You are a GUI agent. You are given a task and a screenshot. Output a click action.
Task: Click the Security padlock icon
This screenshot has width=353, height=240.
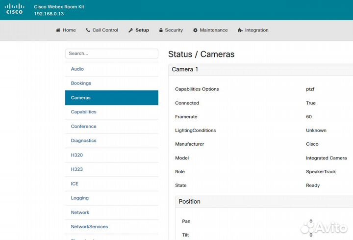pos(161,30)
